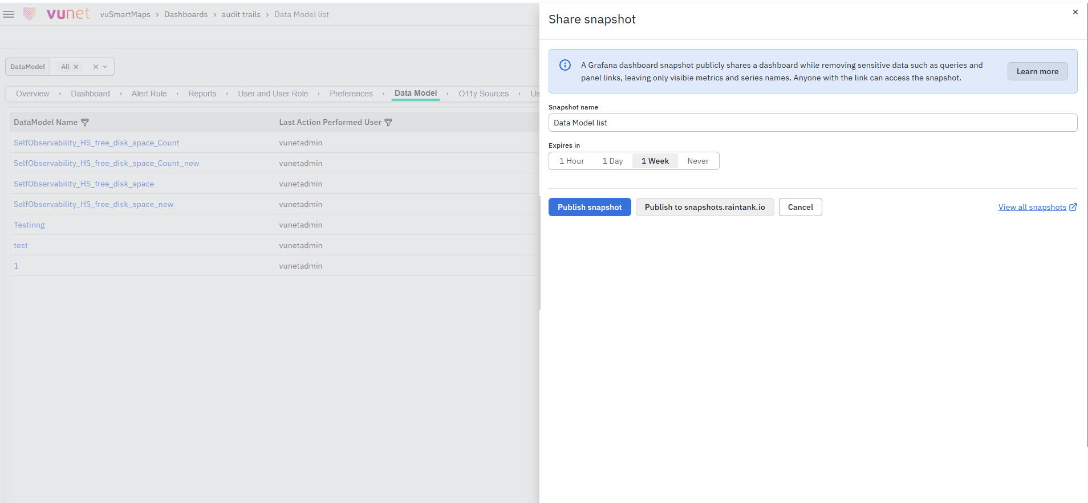Select the User and User Role tab
Image resolution: width=1088 pixels, height=503 pixels.
pyautogui.click(x=273, y=94)
